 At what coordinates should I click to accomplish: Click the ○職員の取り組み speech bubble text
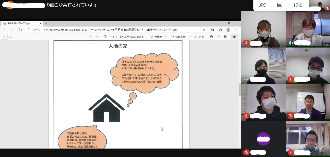[x=82, y=140]
